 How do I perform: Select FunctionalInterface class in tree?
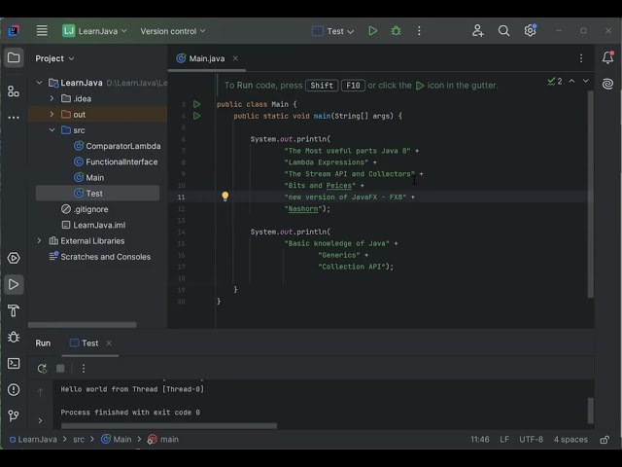pos(116,162)
